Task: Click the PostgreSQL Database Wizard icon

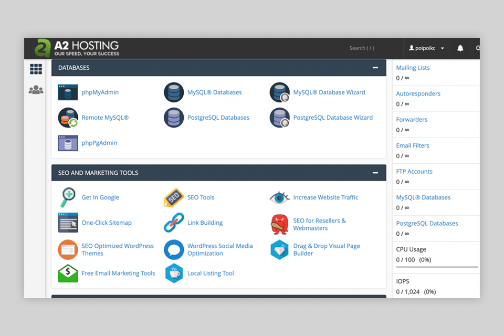Action: pos(279,118)
